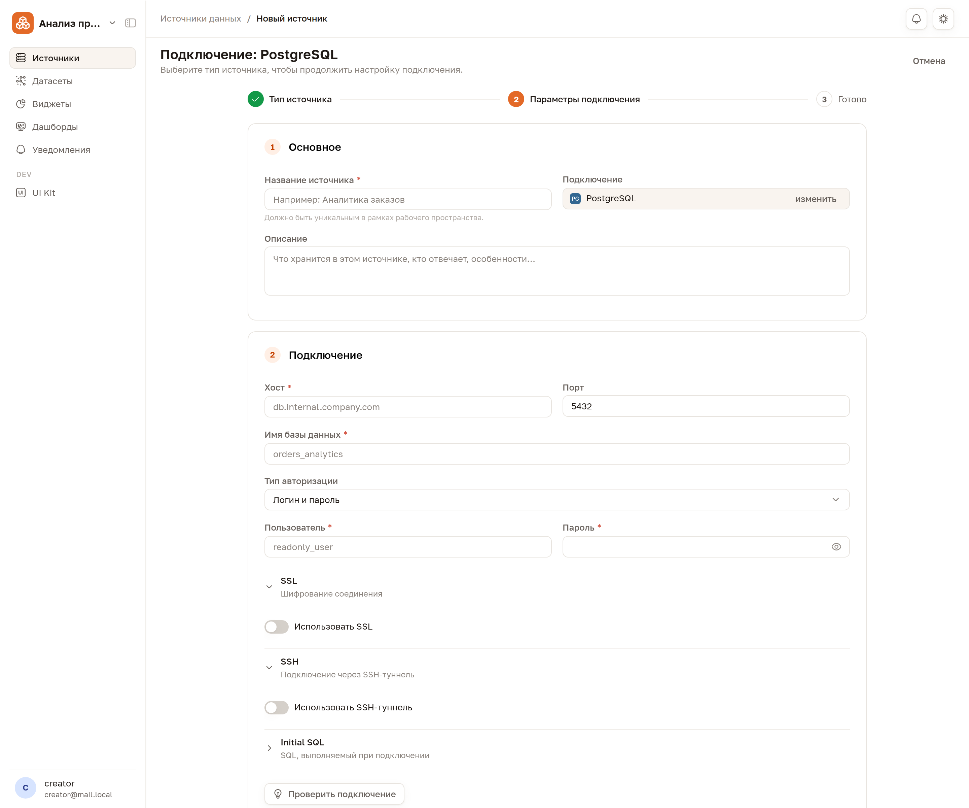This screenshot has width=969, height=808.
Task: Click the Дашборды monitor icon
Action: (x=21, y=127)
